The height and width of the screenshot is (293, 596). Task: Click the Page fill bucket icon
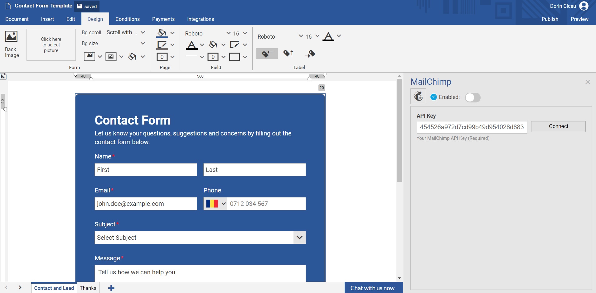[162, 33]
